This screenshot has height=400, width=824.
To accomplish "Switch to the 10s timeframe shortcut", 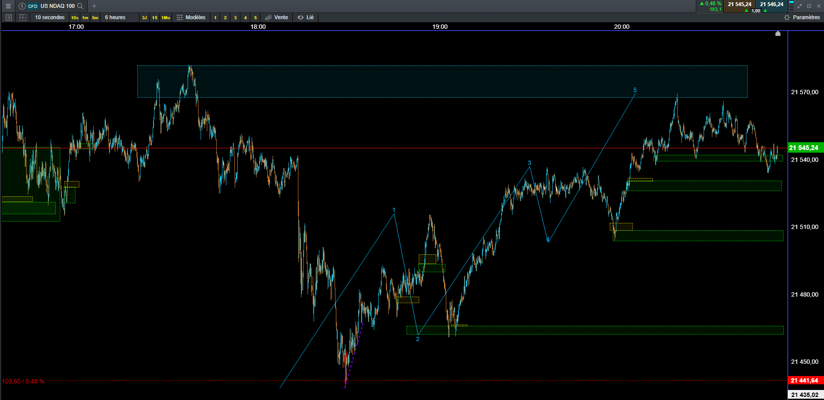I will tap(75, 18).
